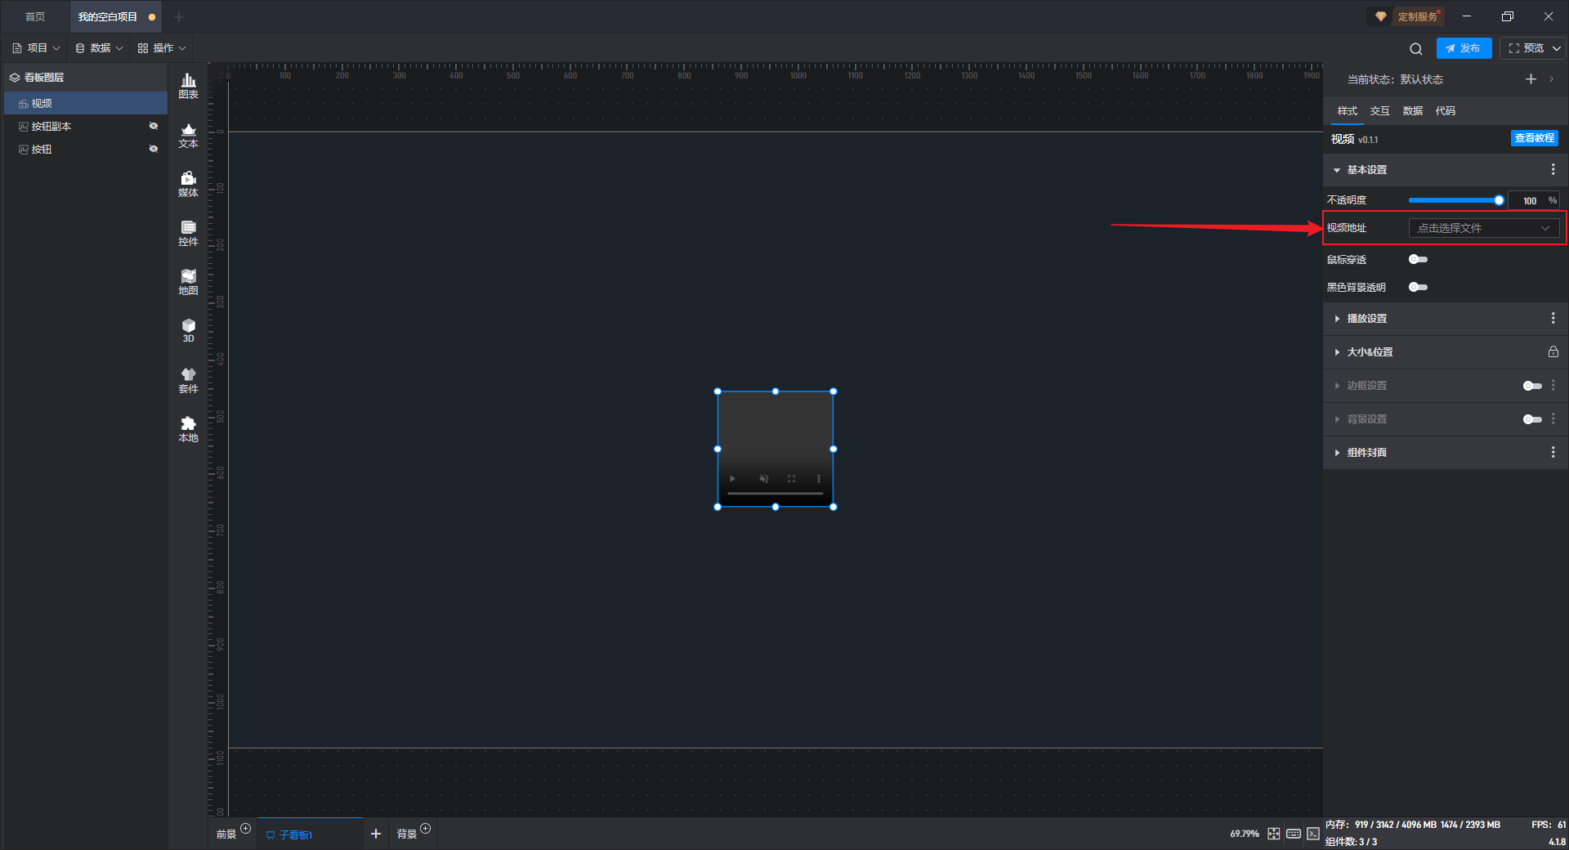Image resolution: width=1569 pixels, height=850 pixels.
Task: Select the 按钮 layer
Action: [86, 149]
